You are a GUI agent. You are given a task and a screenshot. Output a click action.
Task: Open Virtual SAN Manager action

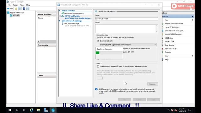coord(173,34)
